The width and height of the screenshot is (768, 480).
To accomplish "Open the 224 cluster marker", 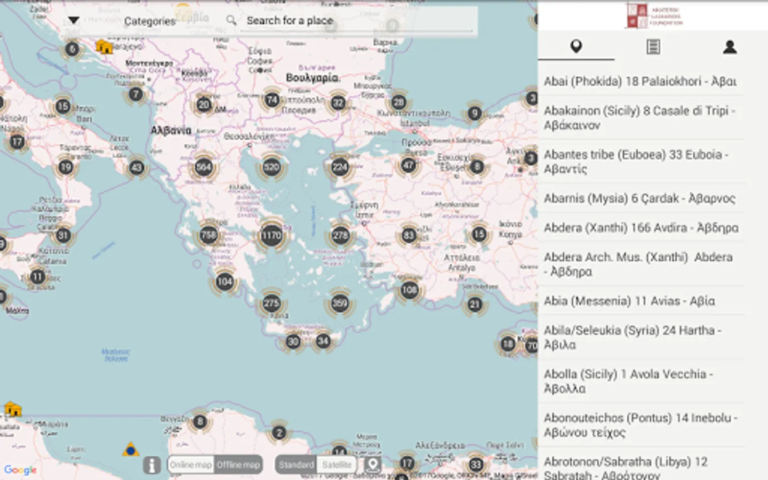I will [340, 167].
